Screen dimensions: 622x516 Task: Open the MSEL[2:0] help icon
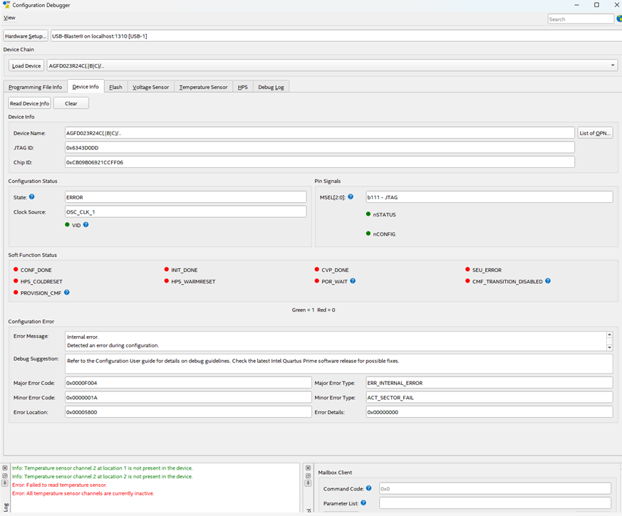pyautogui.click(x=351, y=197)
